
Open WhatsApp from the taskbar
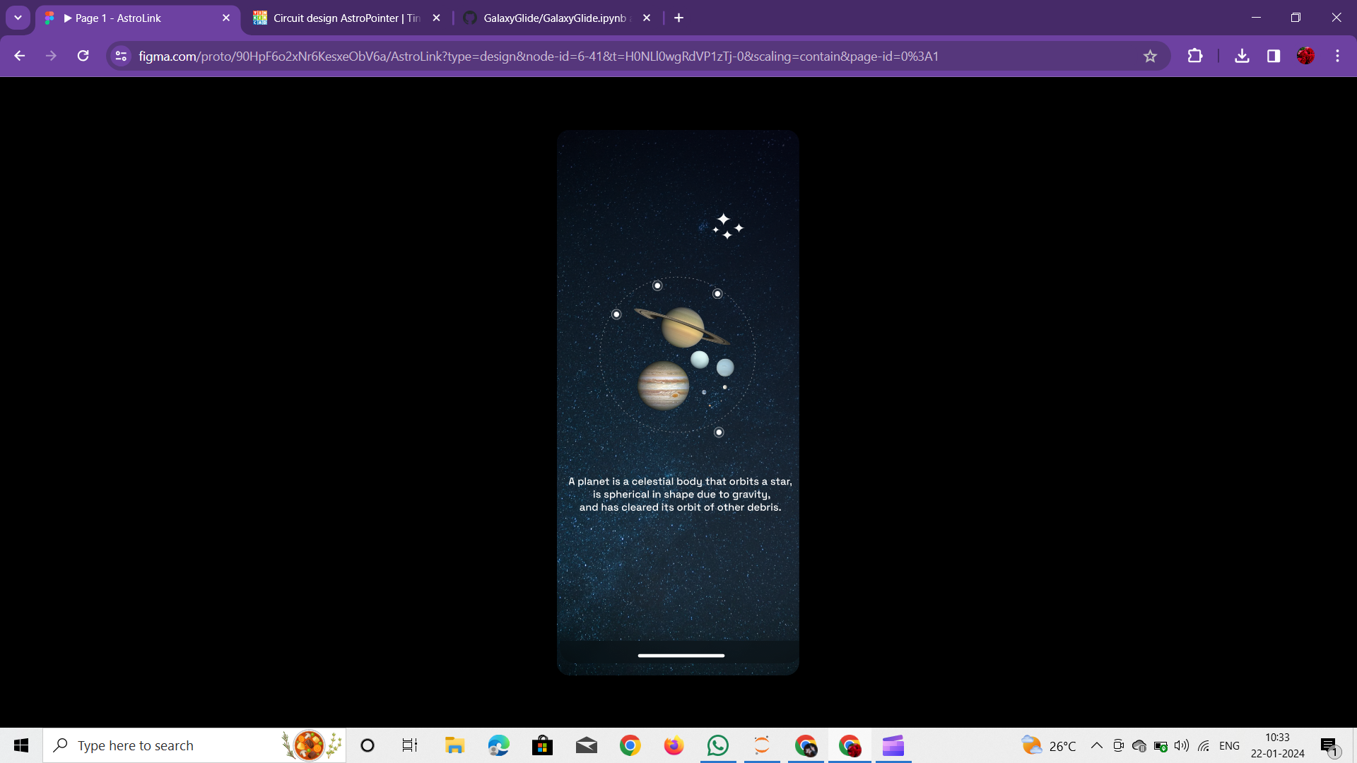717,745
